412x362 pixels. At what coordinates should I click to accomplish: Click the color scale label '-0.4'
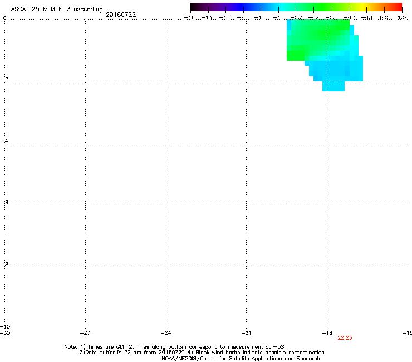point(350,18)
